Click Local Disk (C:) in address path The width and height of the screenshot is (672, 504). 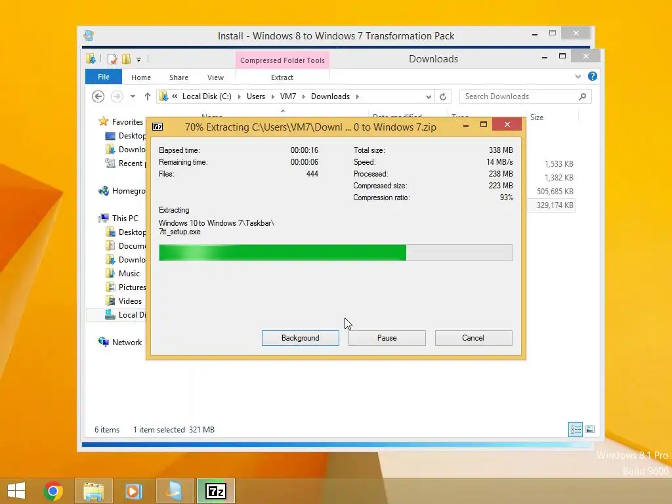click(x=207, y=96)
